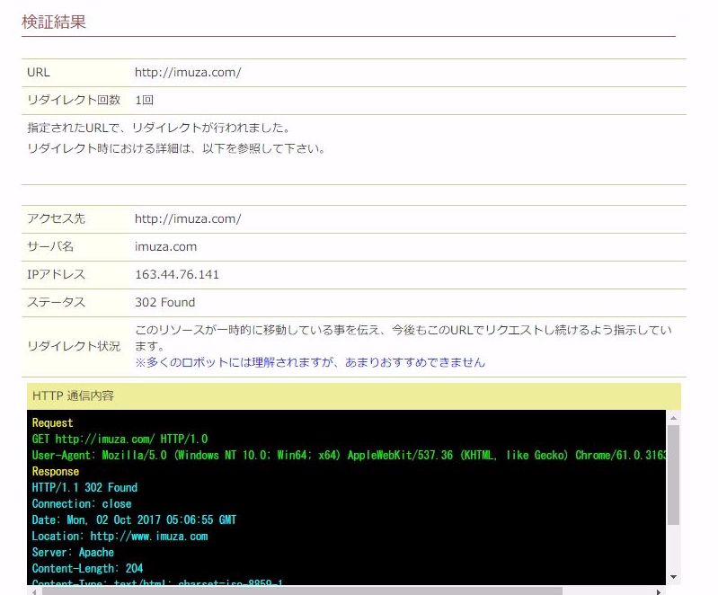Image resolution: width=718 pixels, height=595 pixels.
Task: Click the Request heading in the log
Action: coord(53,422)
